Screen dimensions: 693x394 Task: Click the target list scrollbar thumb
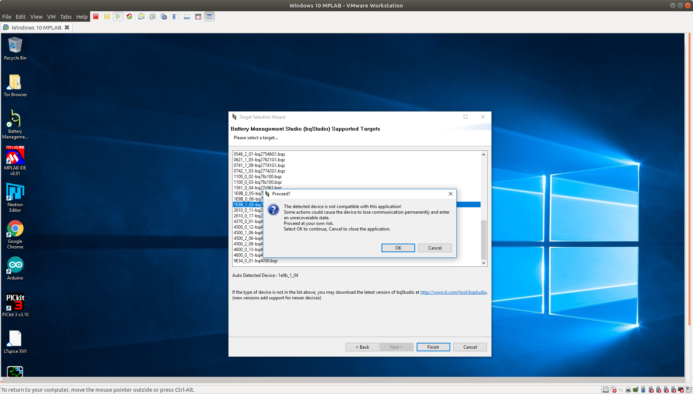click(x=484, y=240)
